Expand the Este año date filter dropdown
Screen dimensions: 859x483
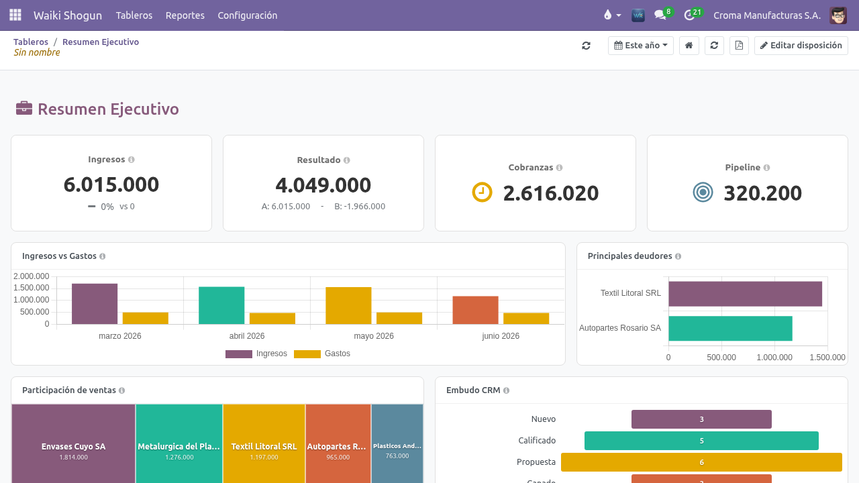[641, 46]
